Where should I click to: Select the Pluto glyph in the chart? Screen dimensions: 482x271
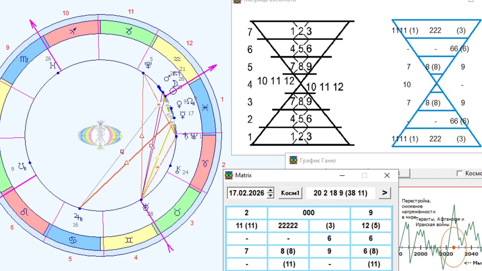point(149,65)
